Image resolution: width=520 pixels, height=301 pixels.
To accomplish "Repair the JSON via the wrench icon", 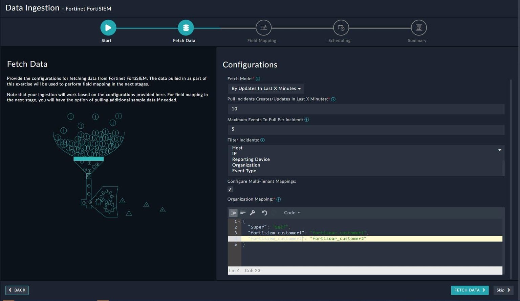I will pos(253,212).
